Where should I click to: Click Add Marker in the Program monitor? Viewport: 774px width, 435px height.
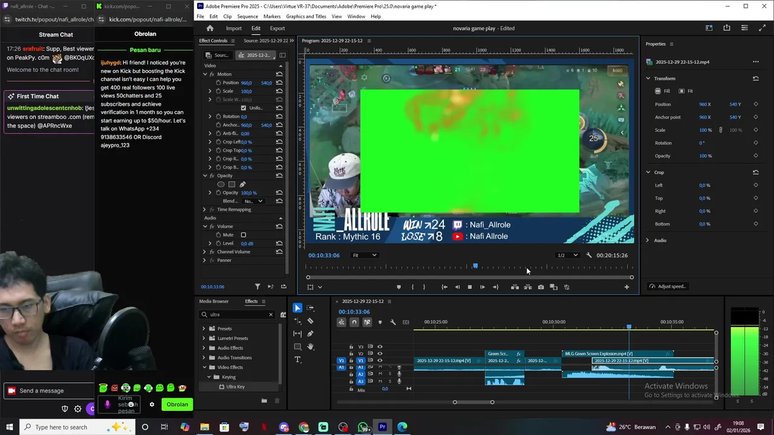pyautogui.click(x=398, y=287)
